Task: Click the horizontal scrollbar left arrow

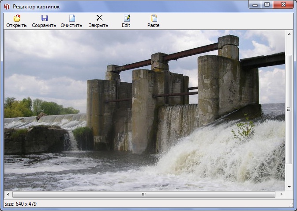Action: (x=8, y=194)
